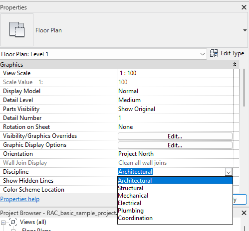Image resolution: width=249 pixels, height=231 pixels.
Task: Click the Show Hidden Lines property label
Action: coord(28,181)
